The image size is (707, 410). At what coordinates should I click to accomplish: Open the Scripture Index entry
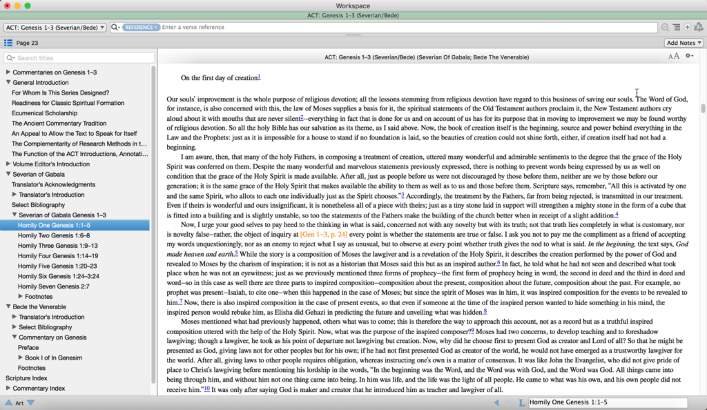26,378
